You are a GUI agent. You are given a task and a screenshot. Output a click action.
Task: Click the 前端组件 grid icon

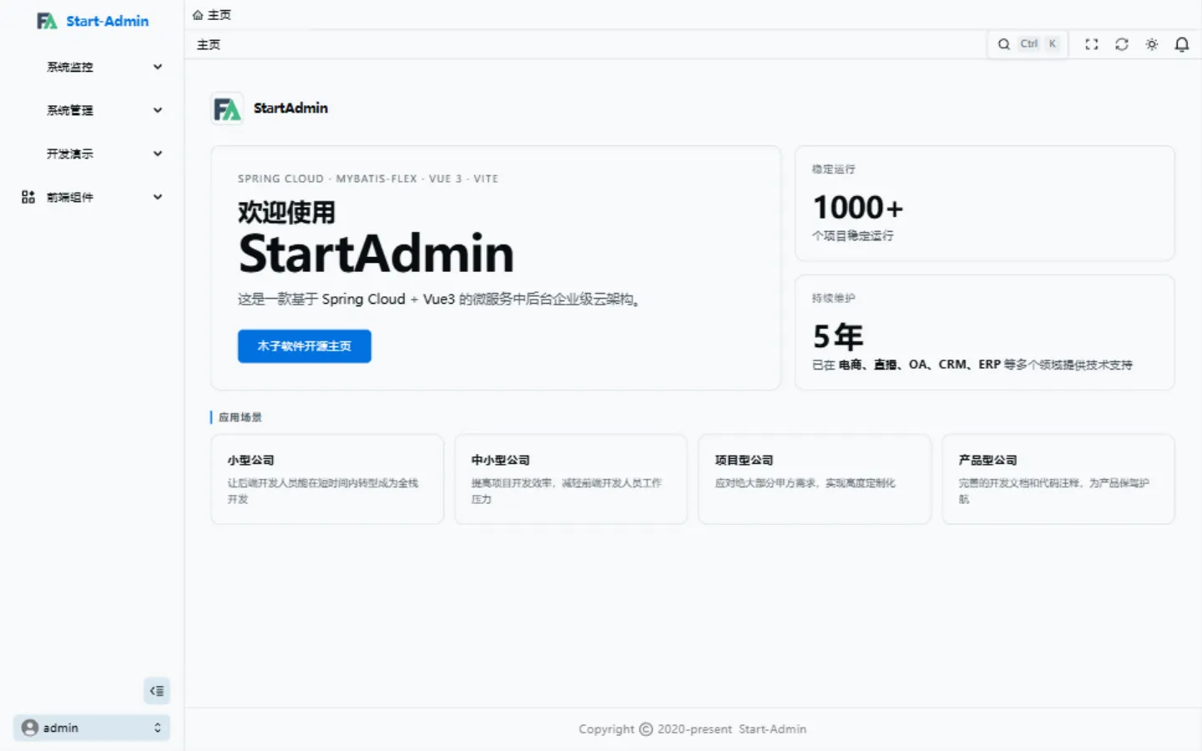click(28, 197)
